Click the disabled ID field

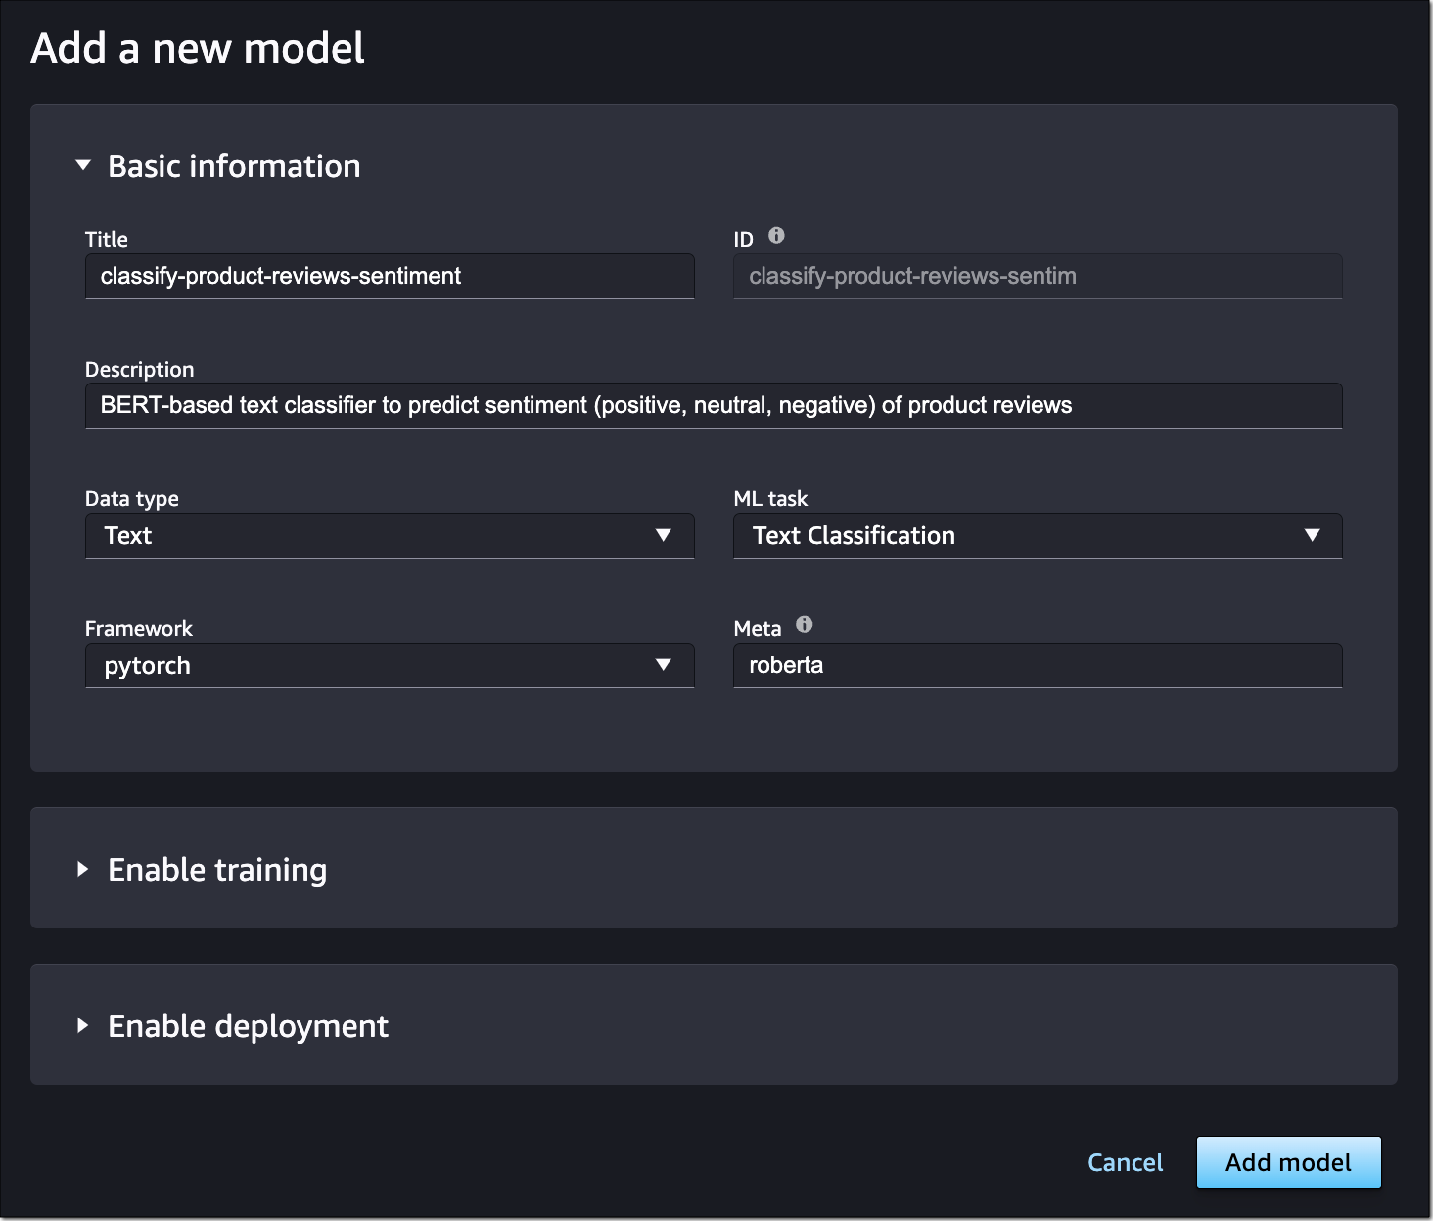coord(1038,276)
